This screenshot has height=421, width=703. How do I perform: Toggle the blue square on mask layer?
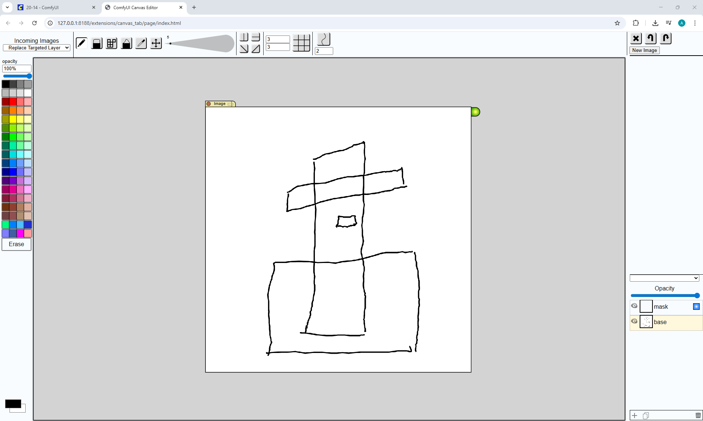click(x=696, y=307)
